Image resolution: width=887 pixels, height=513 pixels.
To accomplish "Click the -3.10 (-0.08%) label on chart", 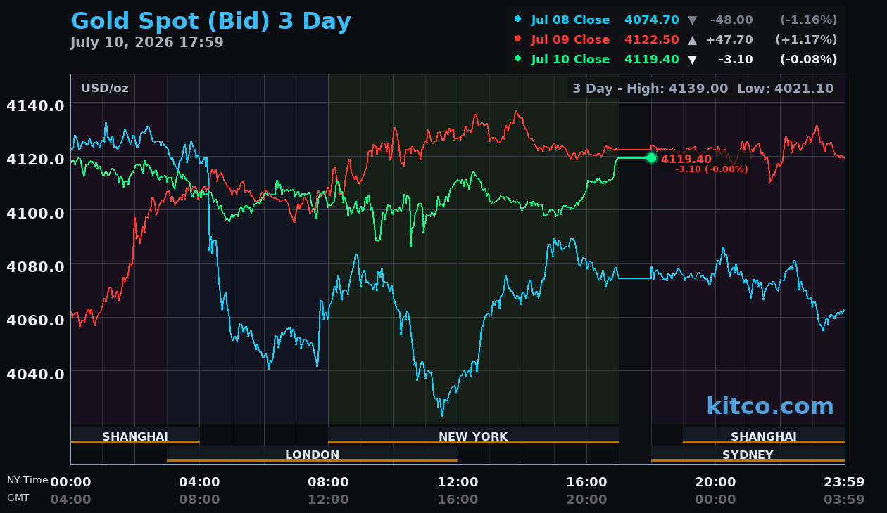I will [x=711, y=169].
